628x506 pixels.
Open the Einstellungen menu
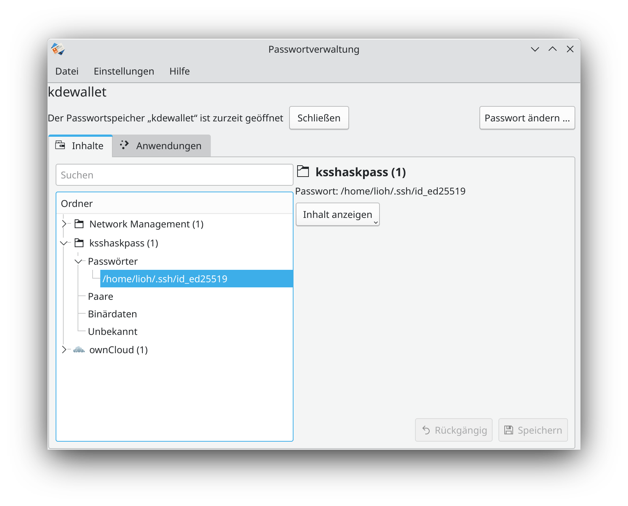124,71
